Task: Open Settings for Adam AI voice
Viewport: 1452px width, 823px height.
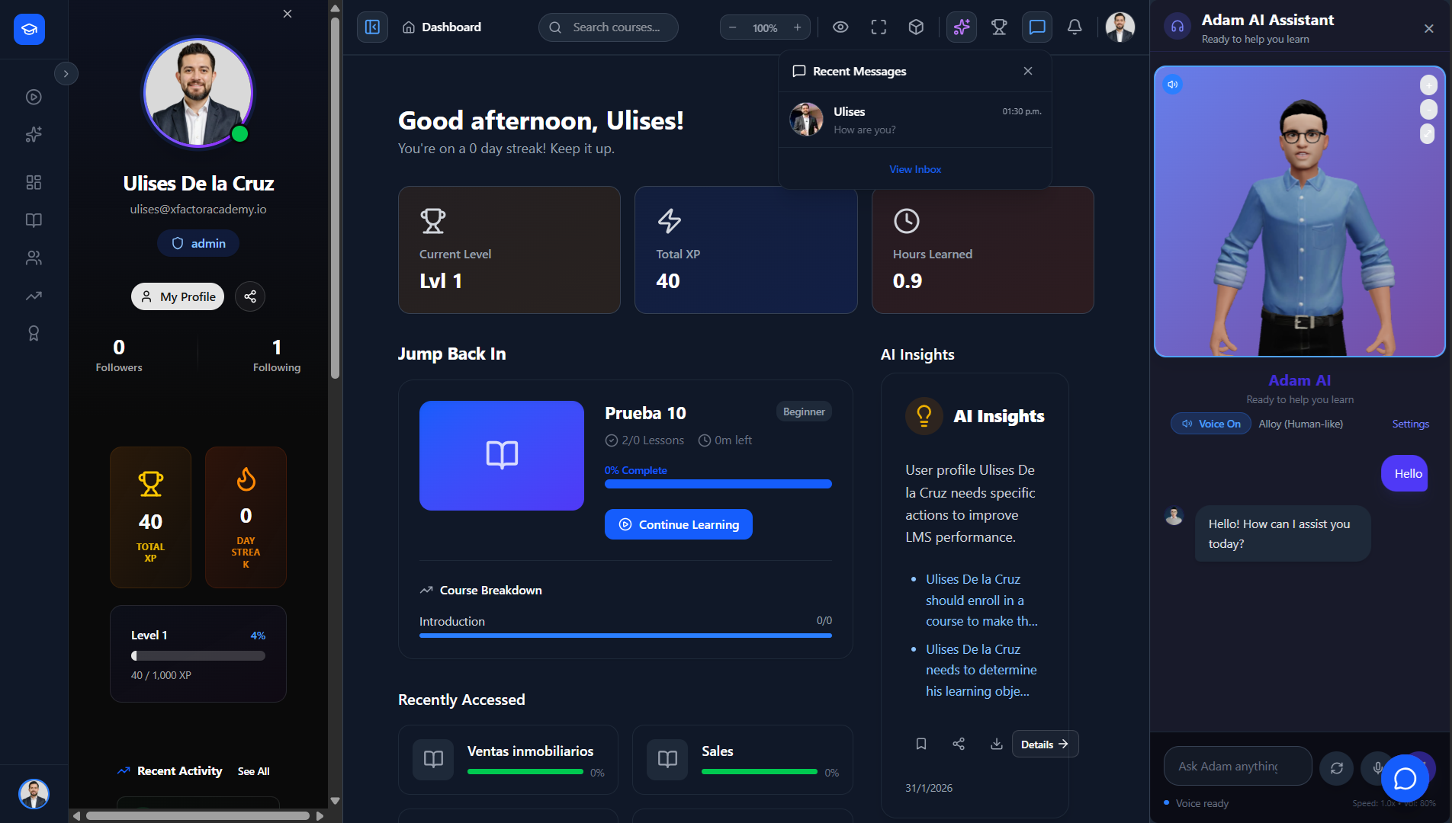Action: click(x=1410, y=424)
